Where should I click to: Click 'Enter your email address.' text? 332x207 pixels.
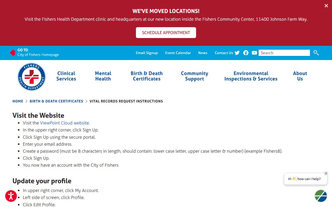(47, 144)
